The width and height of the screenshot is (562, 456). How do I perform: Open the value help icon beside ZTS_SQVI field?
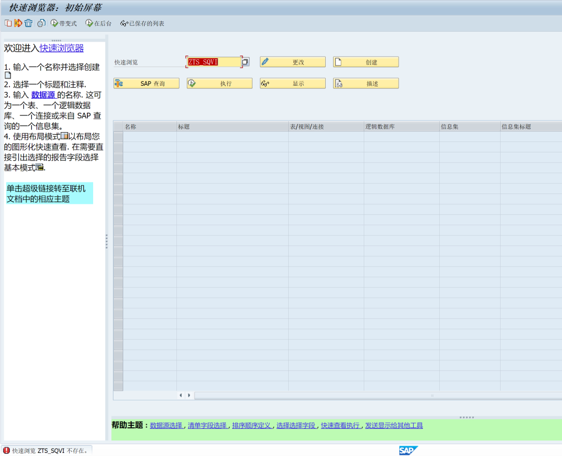point(245,62)
